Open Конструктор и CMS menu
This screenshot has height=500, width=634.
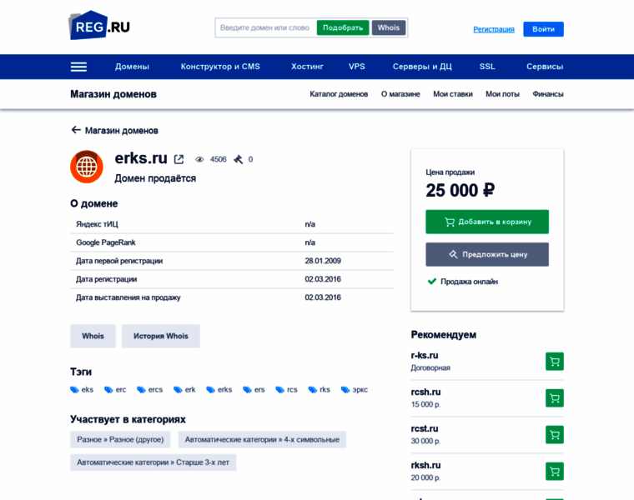click(x=220, y=67)
